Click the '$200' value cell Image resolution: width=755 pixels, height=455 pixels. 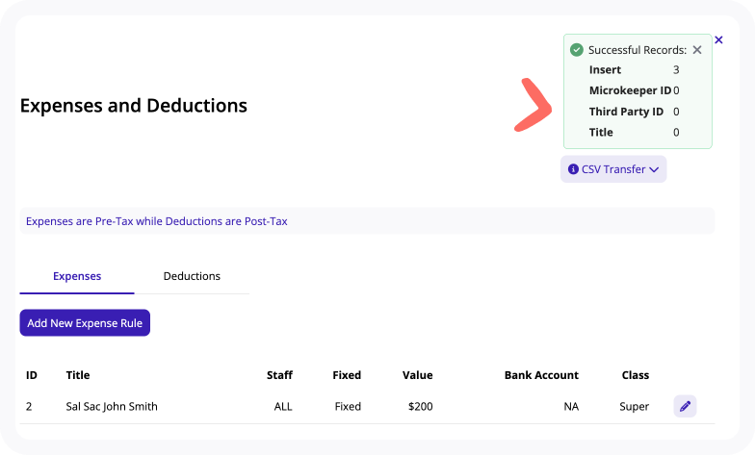tap(420, 406)
